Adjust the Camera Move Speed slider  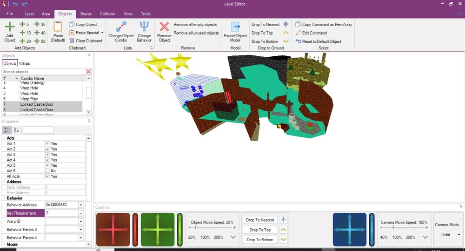tap(404, 228)
